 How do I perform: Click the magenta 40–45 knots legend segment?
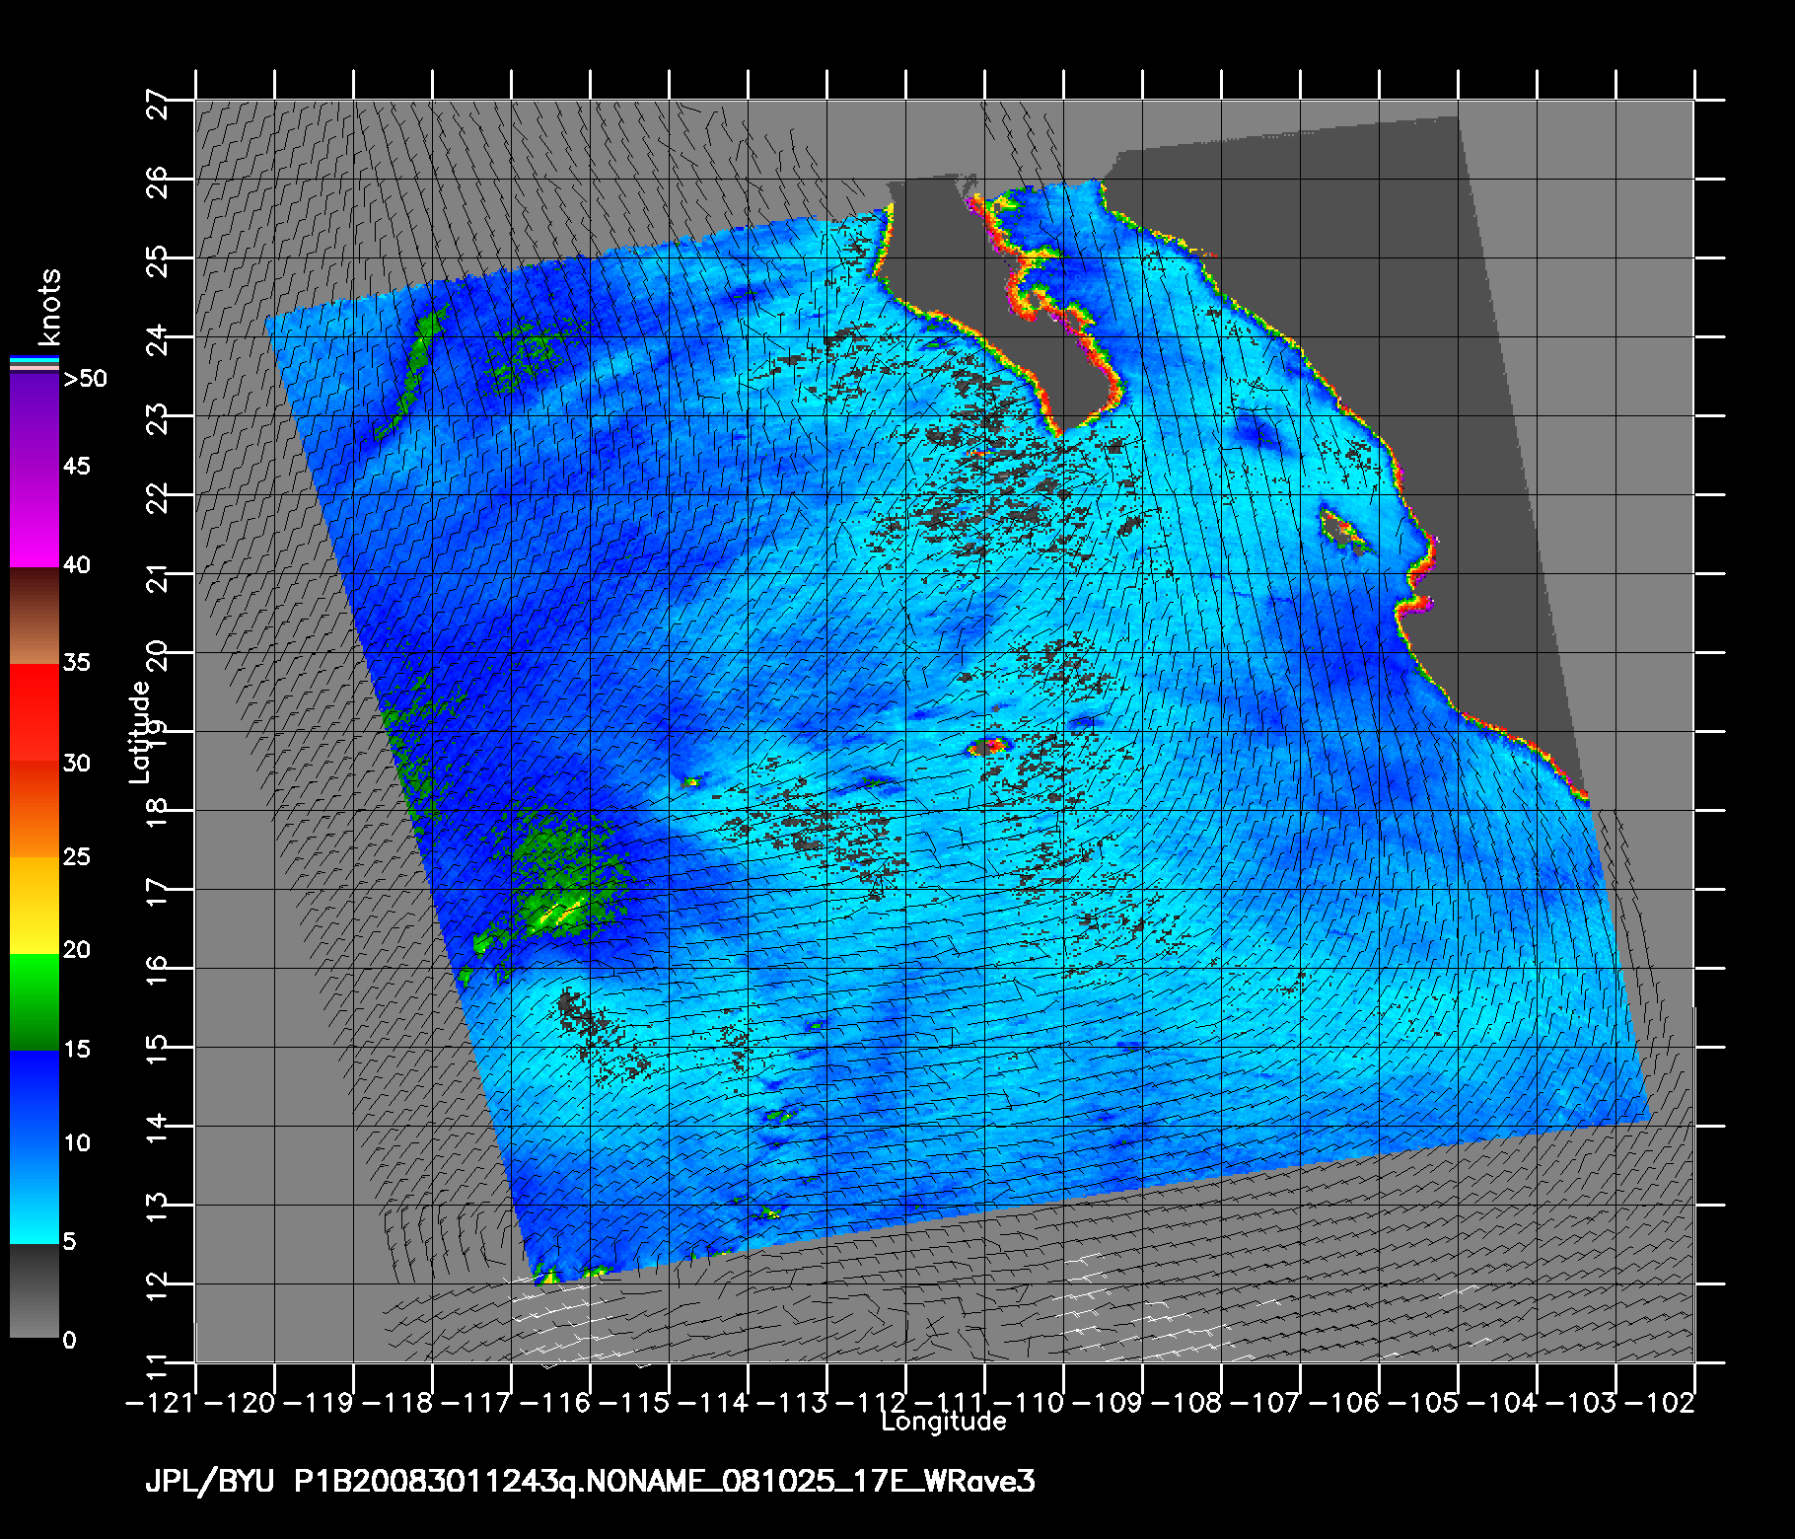coord(34,519)
